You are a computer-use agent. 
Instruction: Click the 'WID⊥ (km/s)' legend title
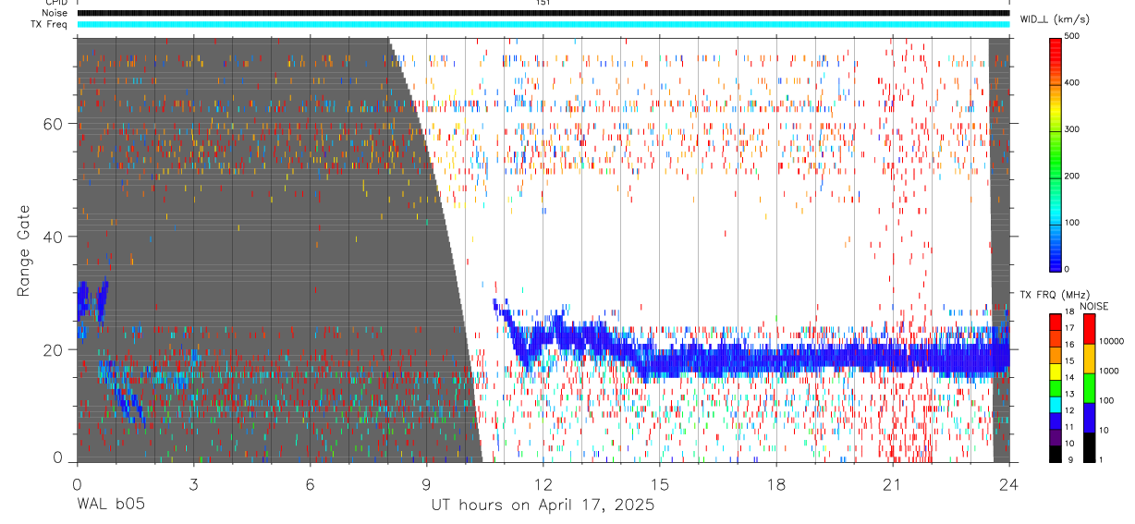tap(1055, 19)
